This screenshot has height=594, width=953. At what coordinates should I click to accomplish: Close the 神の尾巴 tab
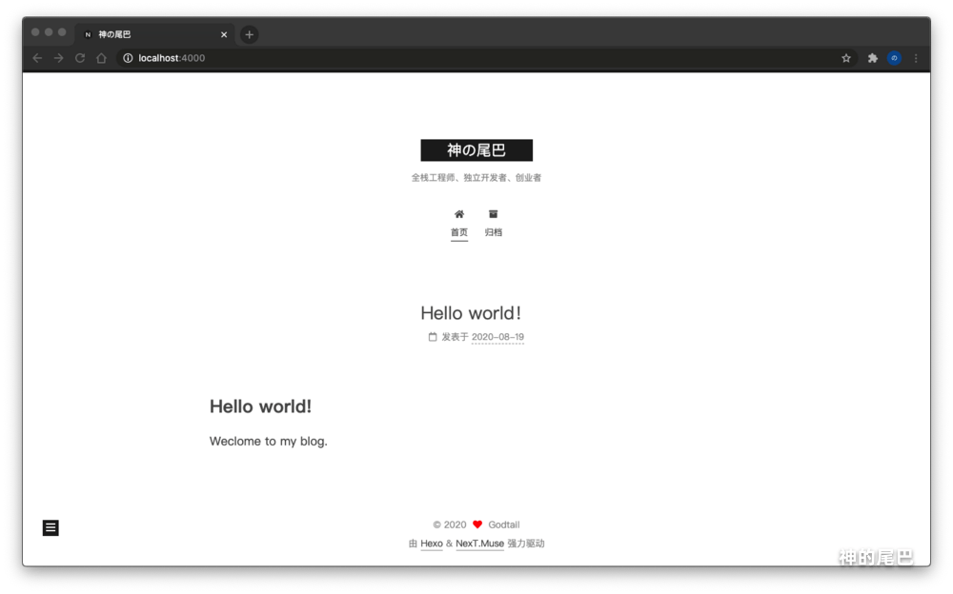click(224, 34)
